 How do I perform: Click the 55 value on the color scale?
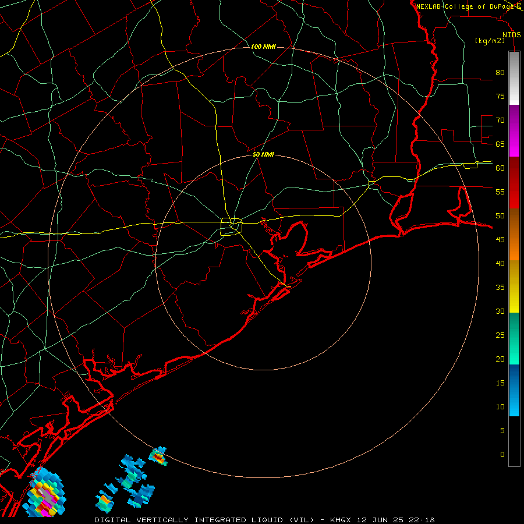coord(500,192)
